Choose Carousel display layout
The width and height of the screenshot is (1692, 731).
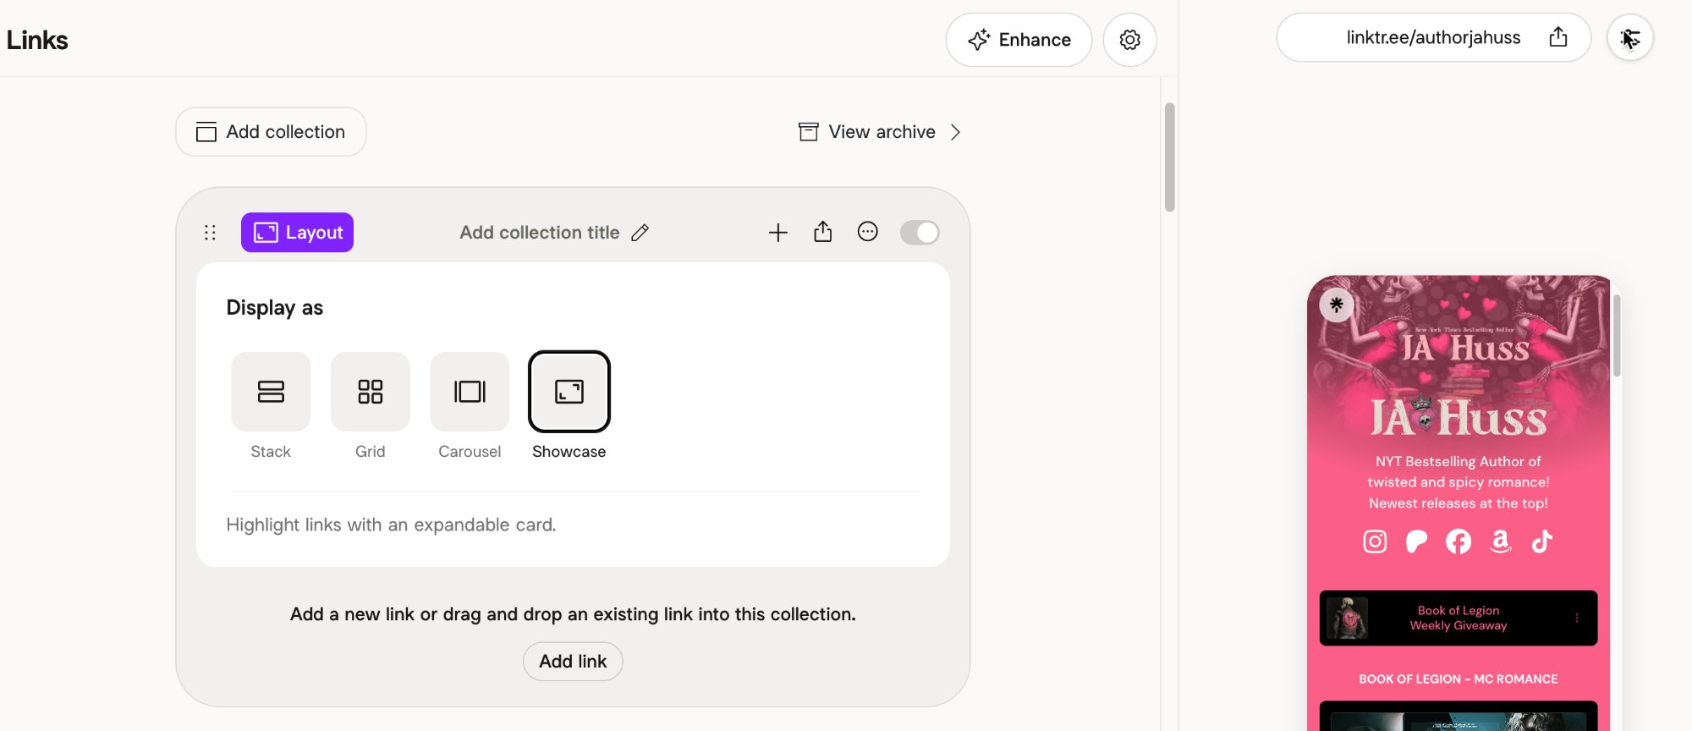click(470, 393)
